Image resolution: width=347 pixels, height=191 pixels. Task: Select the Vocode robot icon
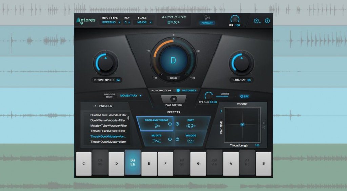pyautogui.click(x=191, y=140)
